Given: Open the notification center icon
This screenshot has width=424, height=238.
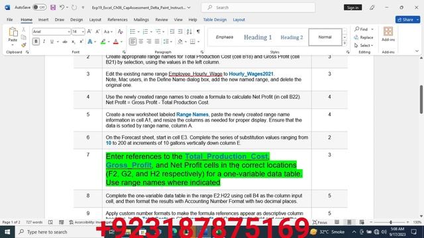Looking at the screenshot, I should coord(413,232).
